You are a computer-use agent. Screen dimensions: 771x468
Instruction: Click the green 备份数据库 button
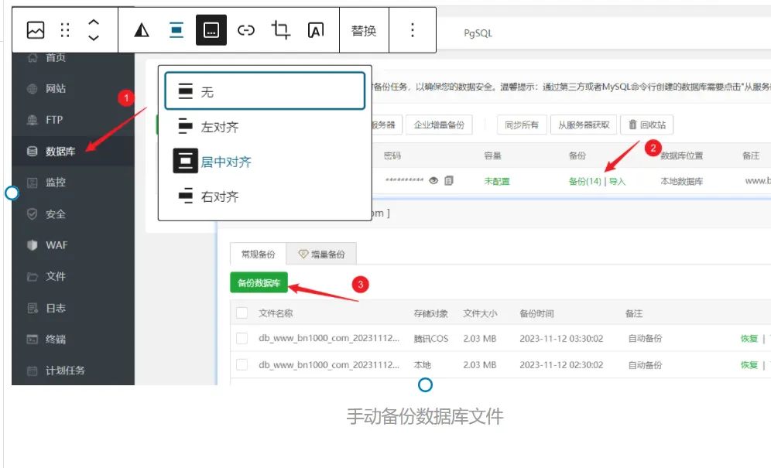coord(259,282)
